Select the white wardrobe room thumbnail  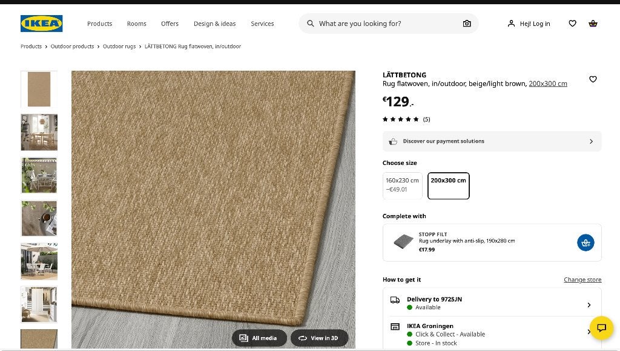39,304
